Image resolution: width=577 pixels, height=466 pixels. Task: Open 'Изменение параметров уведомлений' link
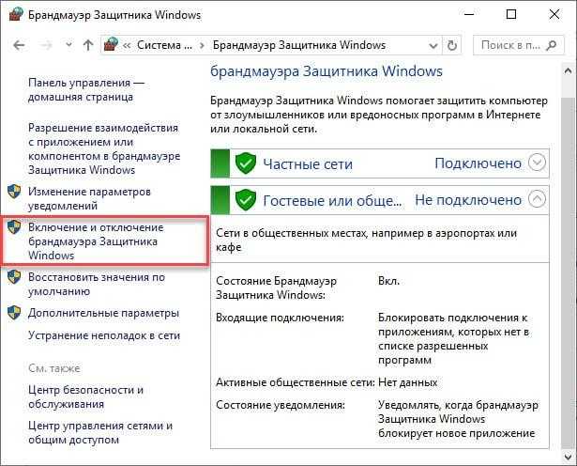89,198
